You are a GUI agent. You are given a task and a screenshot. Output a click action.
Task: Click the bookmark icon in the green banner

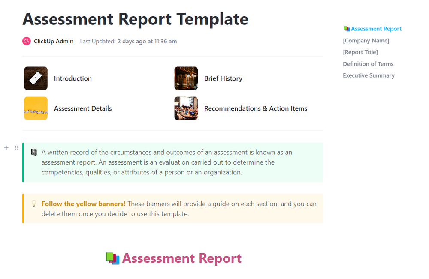(34, 152)
